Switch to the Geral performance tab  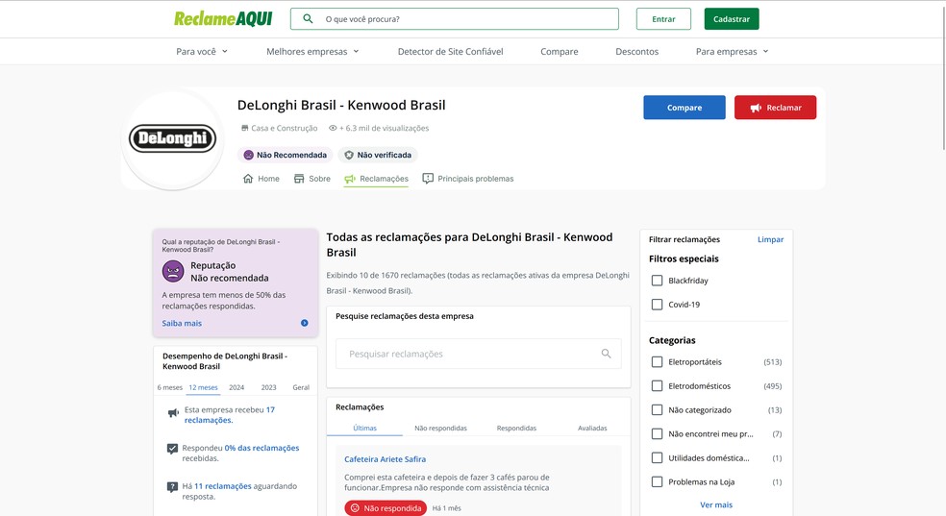click(301, 387)
